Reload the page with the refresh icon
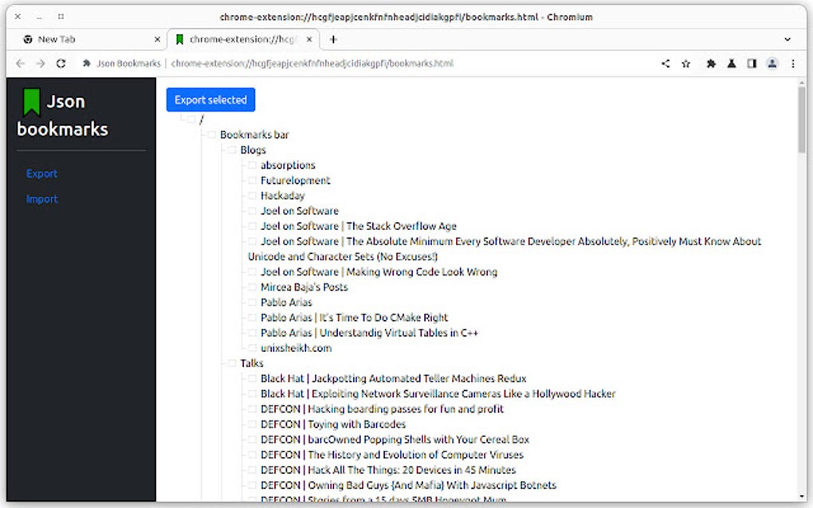The height and width of the screenshot is (508, 813). pyautogui.click(x=61, y=63)
